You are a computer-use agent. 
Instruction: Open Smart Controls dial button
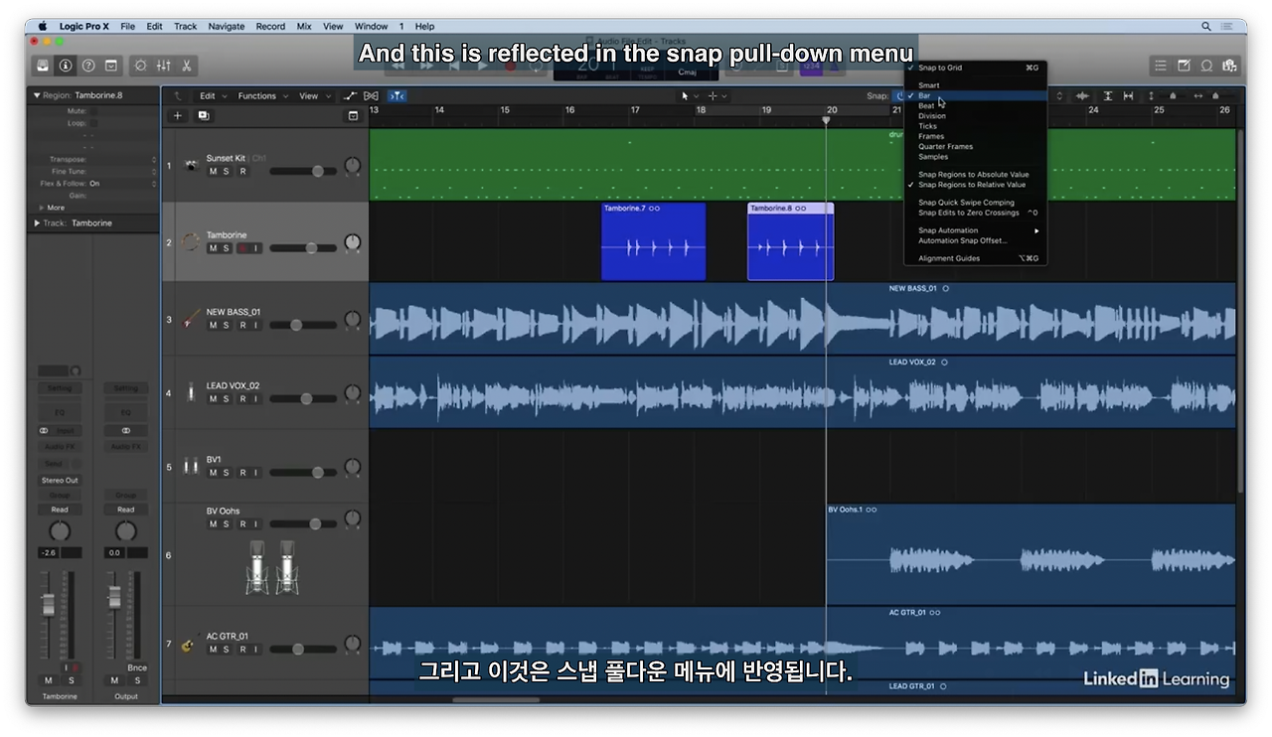(x=140, y=66)
